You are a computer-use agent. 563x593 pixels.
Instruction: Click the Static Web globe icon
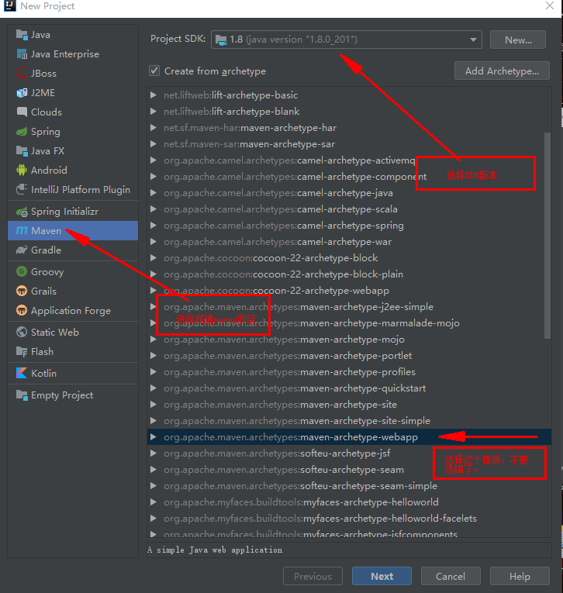coord(22,332)
